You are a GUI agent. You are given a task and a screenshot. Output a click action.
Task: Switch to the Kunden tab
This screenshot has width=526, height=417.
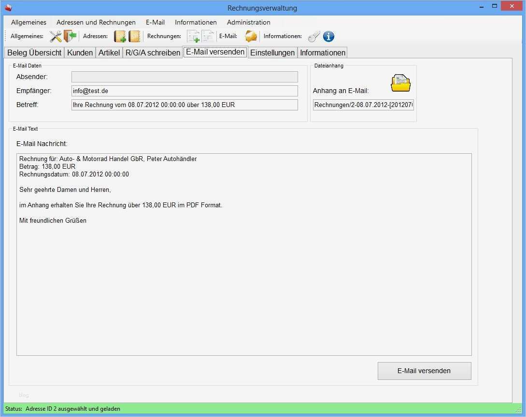click(80, 52)
